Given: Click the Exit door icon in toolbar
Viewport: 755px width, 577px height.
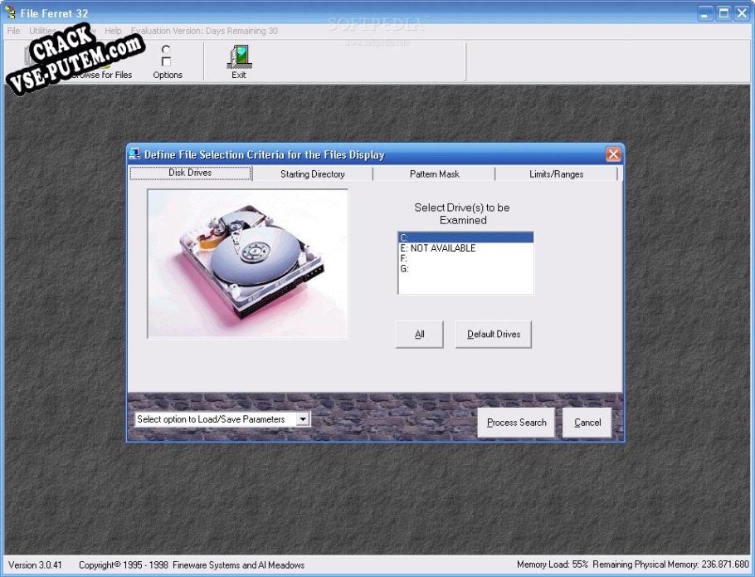Looking at the screenshot, I should (240, 57).
